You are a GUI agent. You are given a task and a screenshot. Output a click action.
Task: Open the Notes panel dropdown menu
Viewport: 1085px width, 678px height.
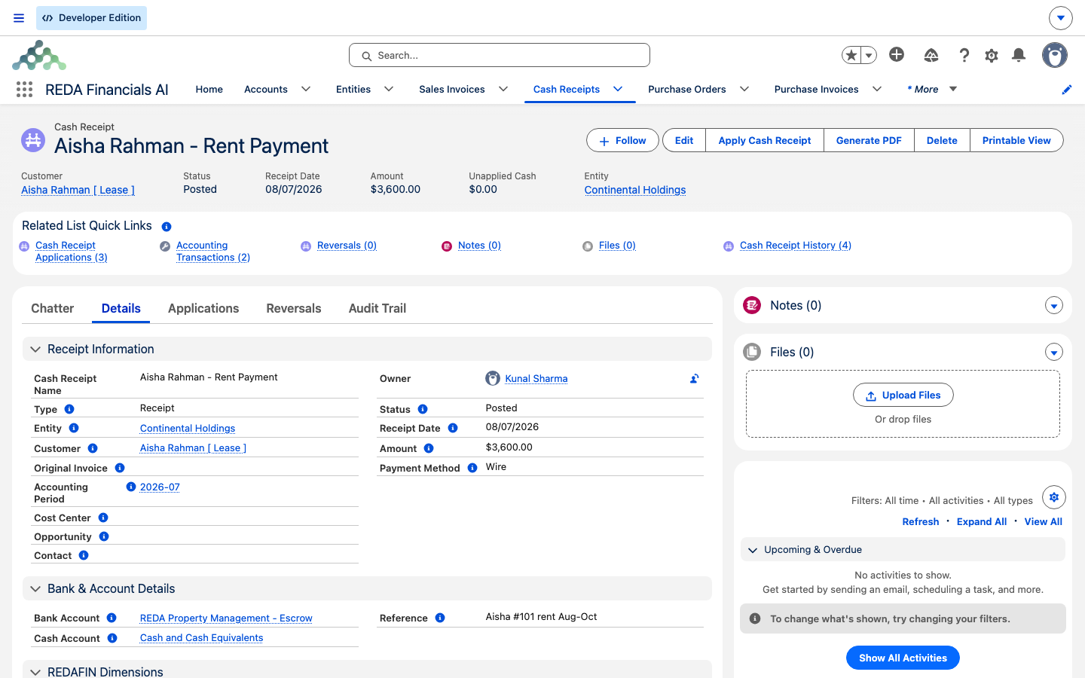tap(1054, 305)
